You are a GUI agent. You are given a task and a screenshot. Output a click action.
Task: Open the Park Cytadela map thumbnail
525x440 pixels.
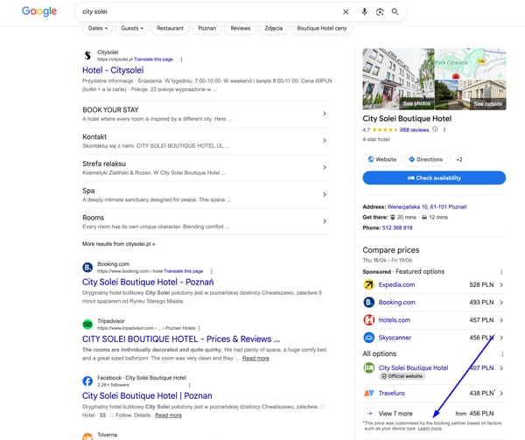[x=471, y=64]
